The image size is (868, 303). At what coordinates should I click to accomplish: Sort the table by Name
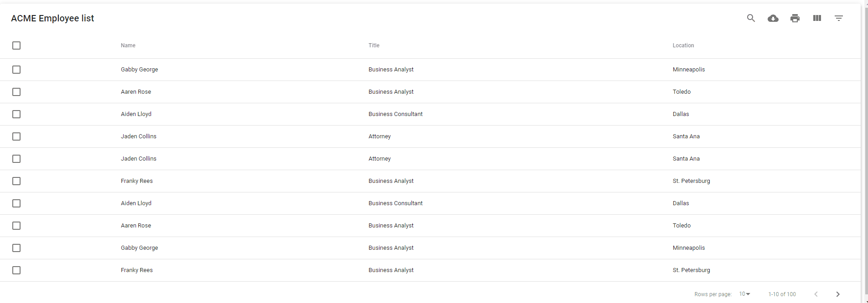128,45
